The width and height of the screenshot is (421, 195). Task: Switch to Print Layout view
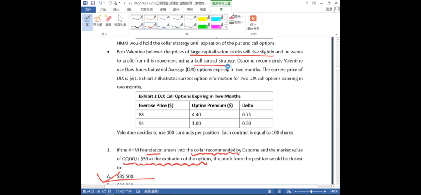[x=280, y=191]
